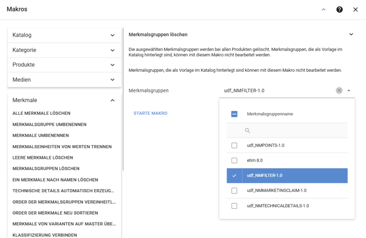Open the help question mark icon
This screenshot has height=238, width=366.
[x=339, y=10]
